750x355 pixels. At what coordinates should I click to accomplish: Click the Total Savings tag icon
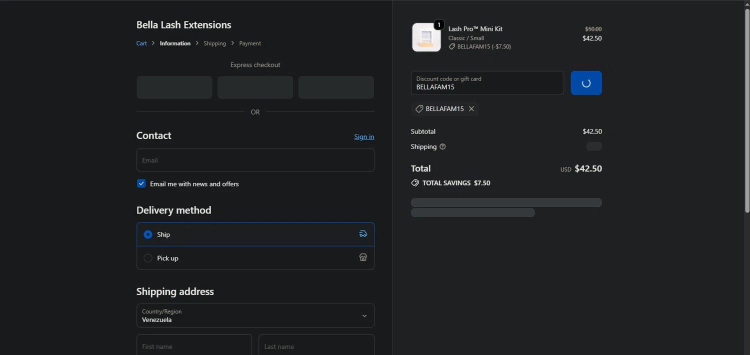click(x=415, y=183)
